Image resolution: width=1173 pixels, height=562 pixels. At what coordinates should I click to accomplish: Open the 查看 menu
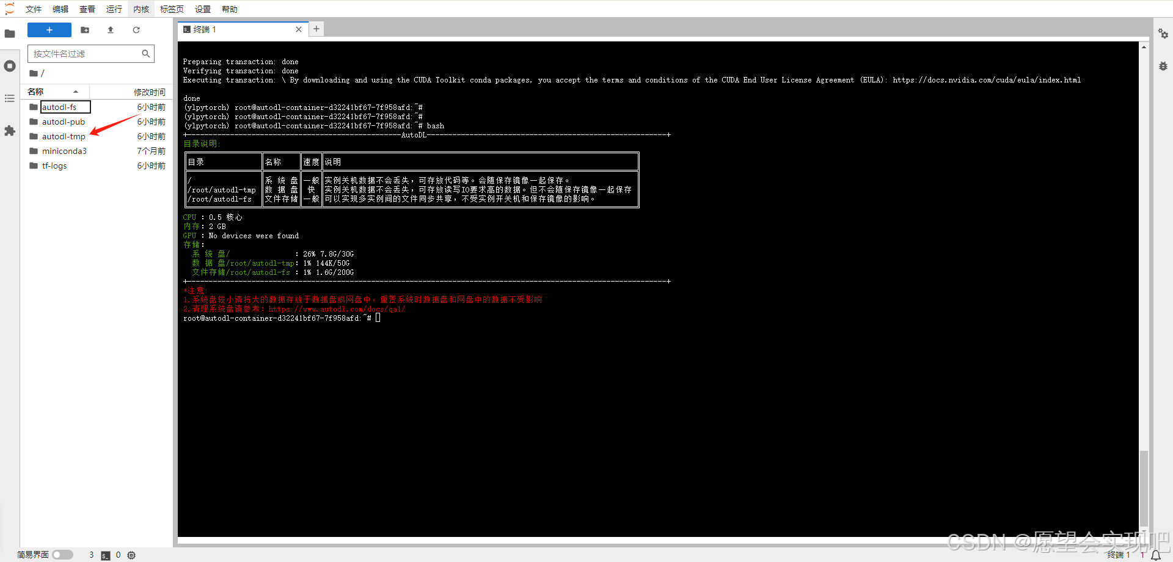(x=87, y=9)
